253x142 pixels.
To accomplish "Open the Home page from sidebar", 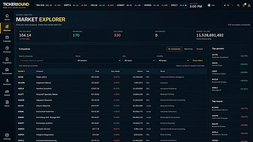I will click(x=7, y=17).
